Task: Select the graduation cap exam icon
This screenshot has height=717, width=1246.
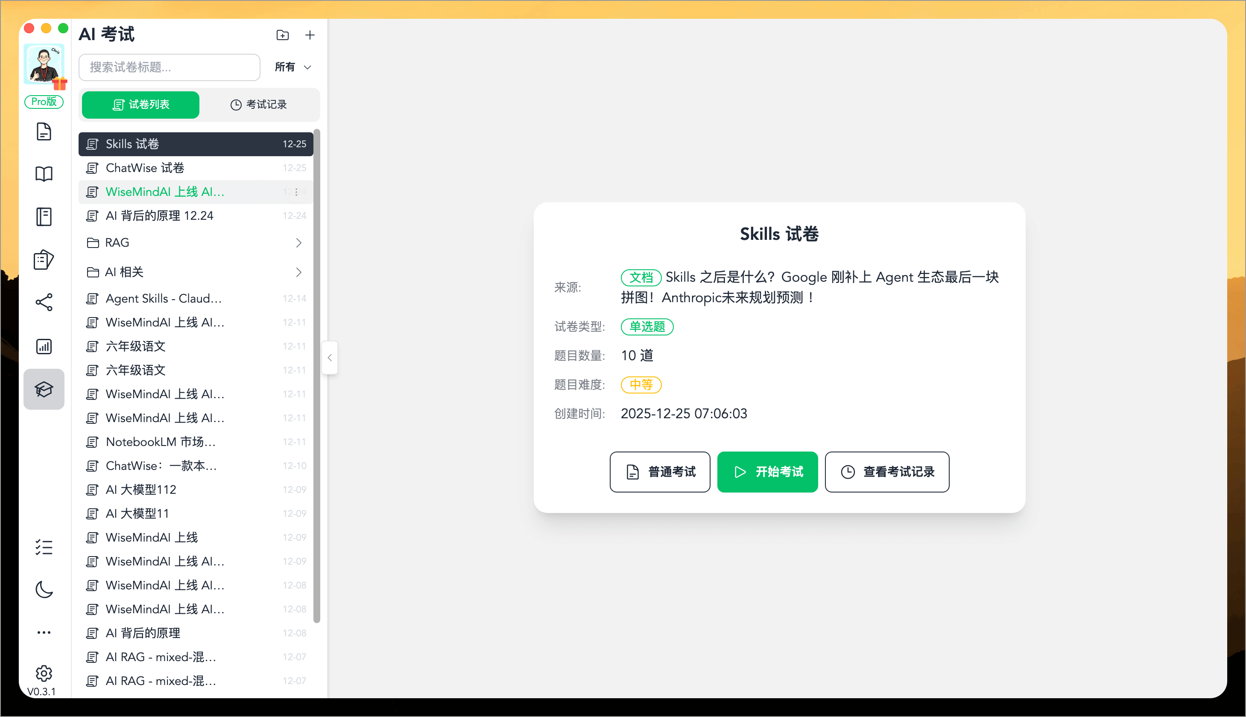Action: point(44,389)
